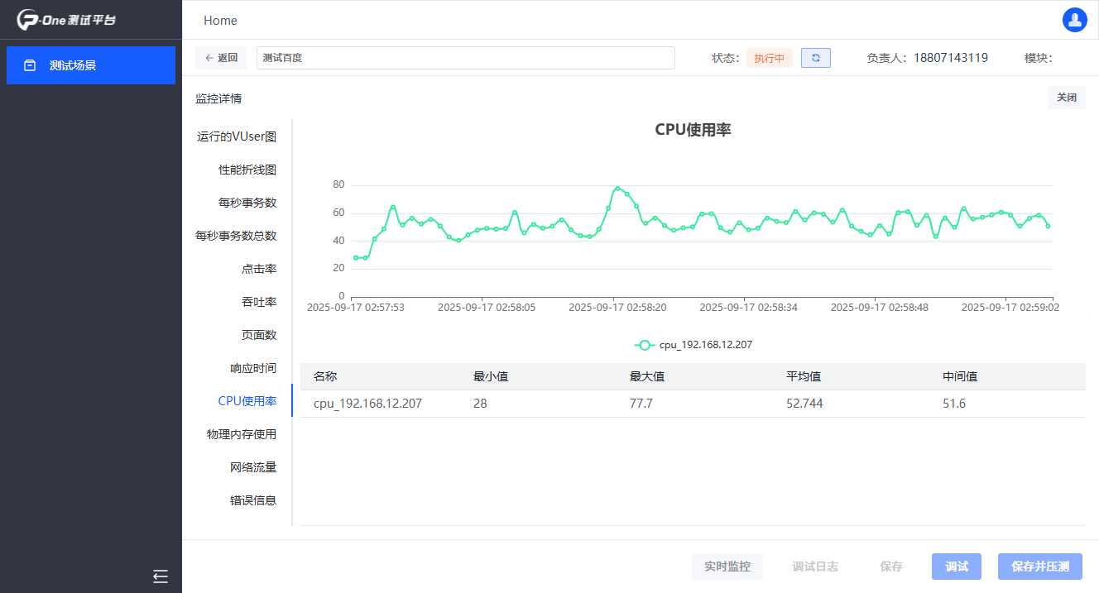The image size is (1099, 593).
Task: Click the 调试 button
Action: pos(956,567)
